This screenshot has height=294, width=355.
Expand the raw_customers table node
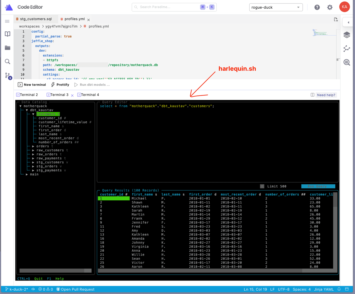click(x=33, y=150)
